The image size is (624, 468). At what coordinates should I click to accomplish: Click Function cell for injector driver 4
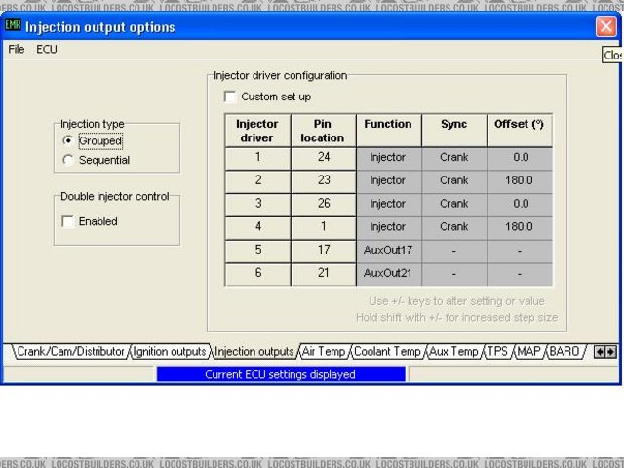coord(389,227)
